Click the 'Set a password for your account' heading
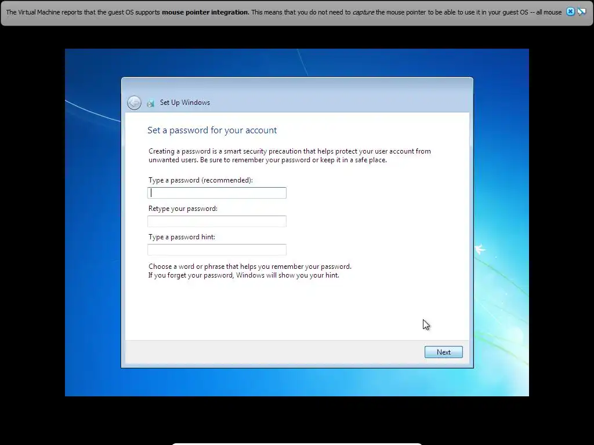Image resolution: width=594 pixels, height=445 pixels. click(x=212, y=130)
